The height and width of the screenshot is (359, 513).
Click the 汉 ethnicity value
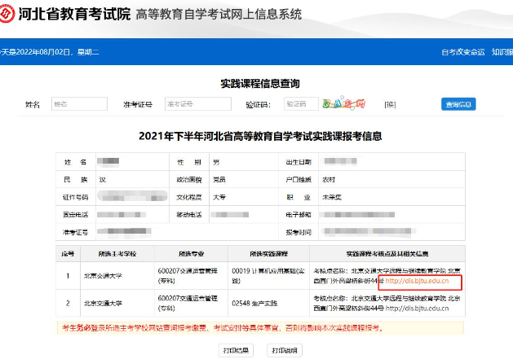[103, 180]
